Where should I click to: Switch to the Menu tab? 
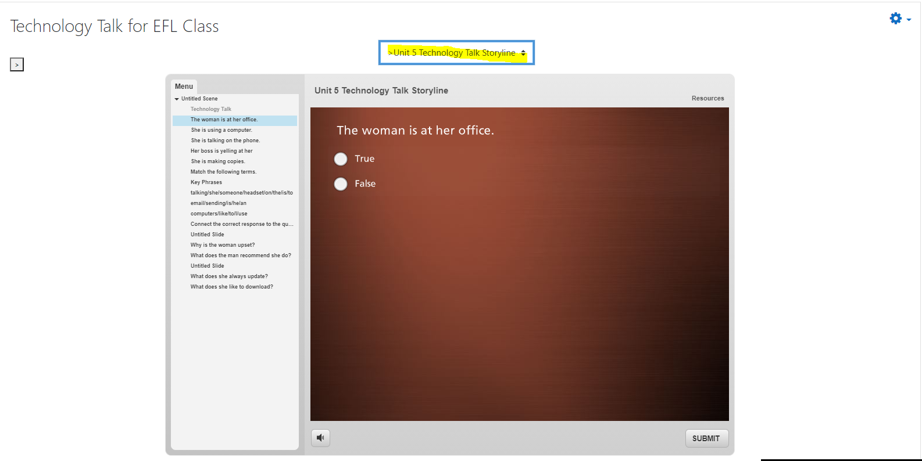pyautogui.click(x=184, y=87)
